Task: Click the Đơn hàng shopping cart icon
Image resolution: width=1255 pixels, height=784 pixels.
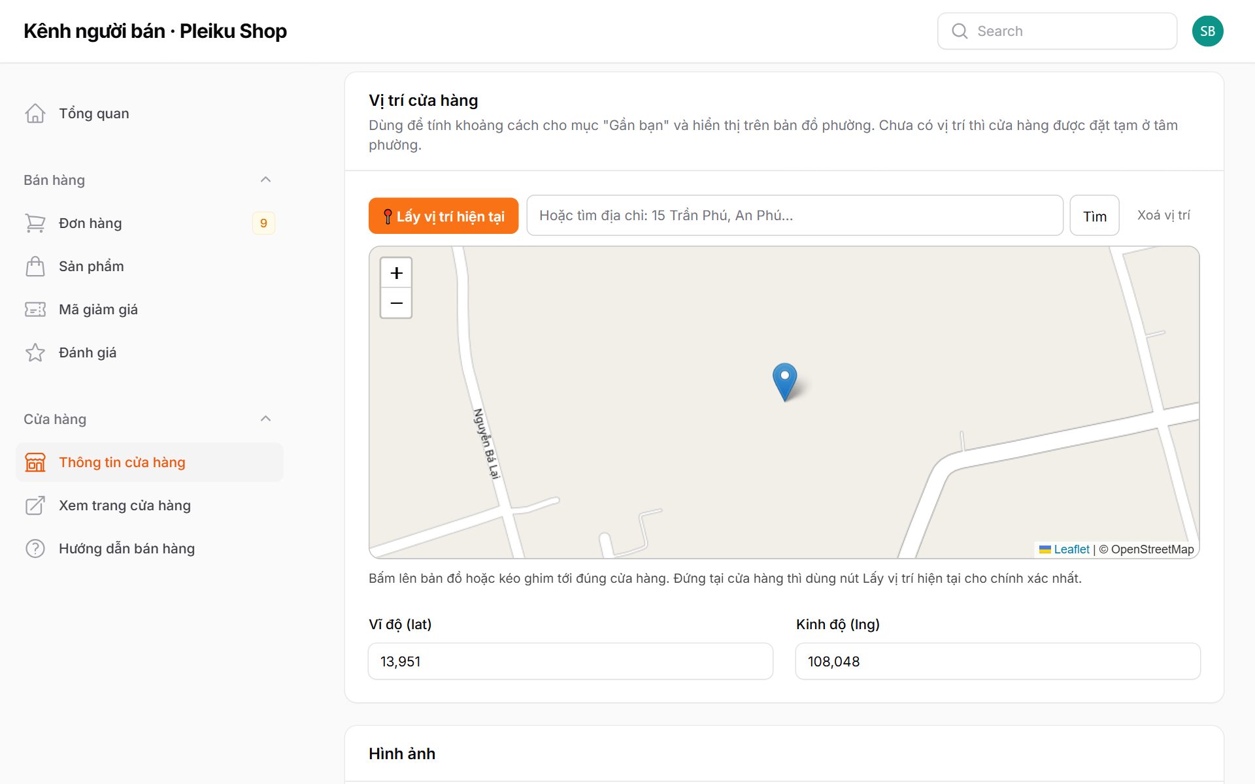Action: point(35,223)
